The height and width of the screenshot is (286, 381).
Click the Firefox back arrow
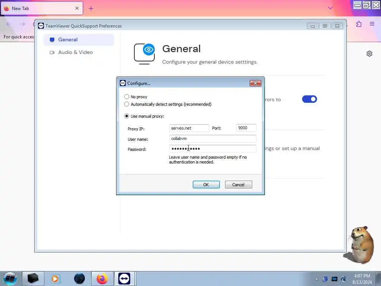(x=9, y=24)
